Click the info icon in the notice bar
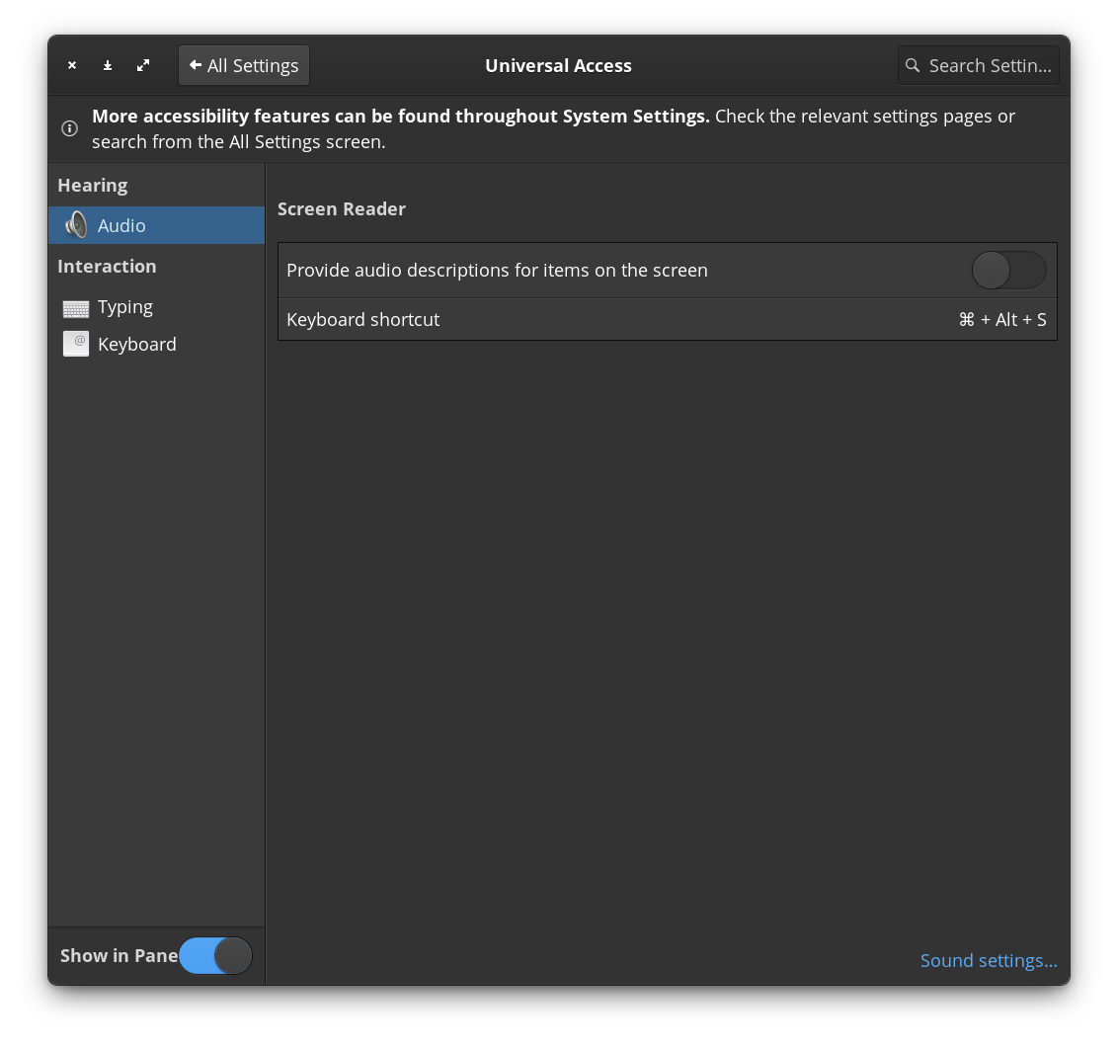Screen dimensions: 1118x1046 coord(70,128)
